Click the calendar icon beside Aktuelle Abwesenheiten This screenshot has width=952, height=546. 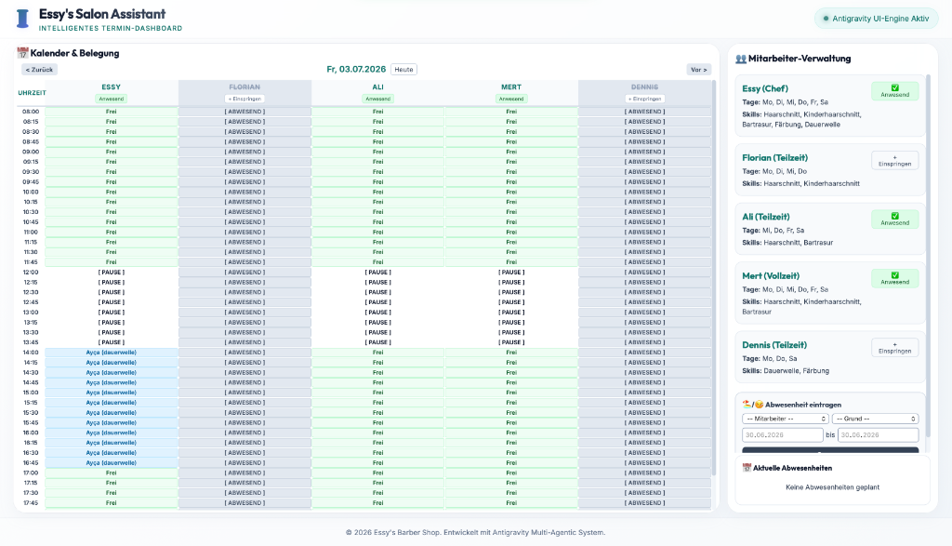tap(747, 468)
